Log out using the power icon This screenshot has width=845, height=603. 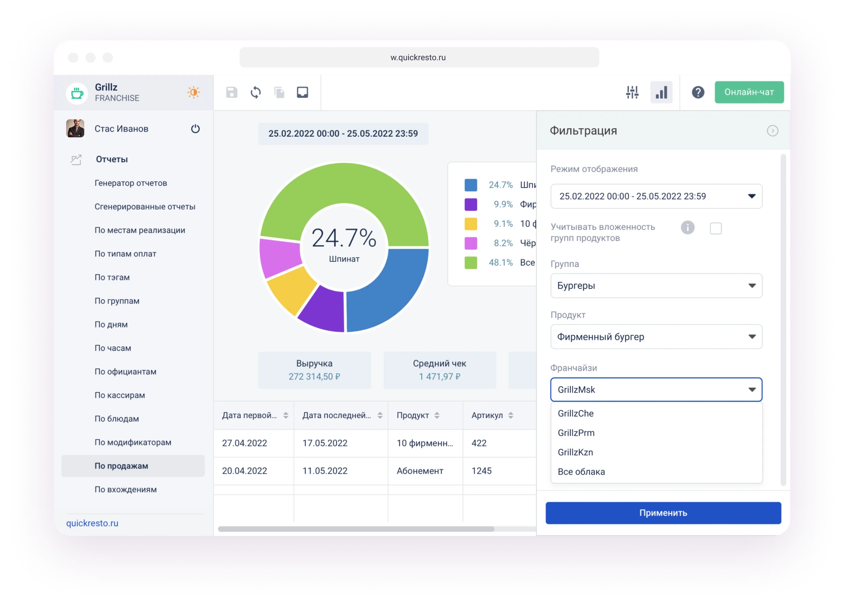[195, 129]
